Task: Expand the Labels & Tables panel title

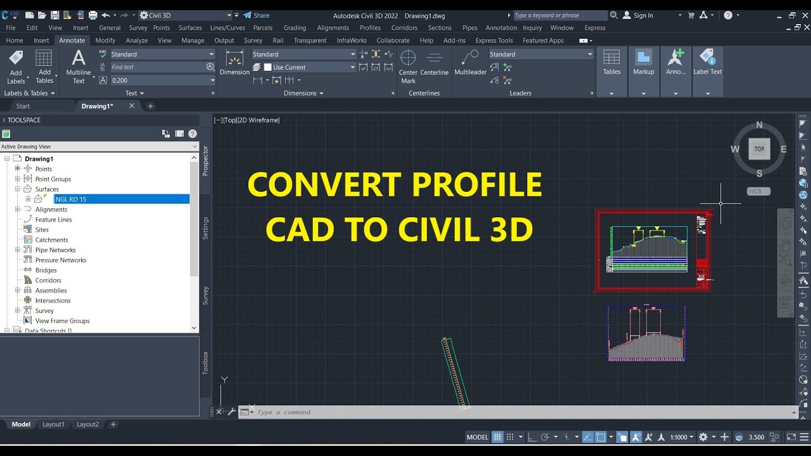Action: point(29,93)
